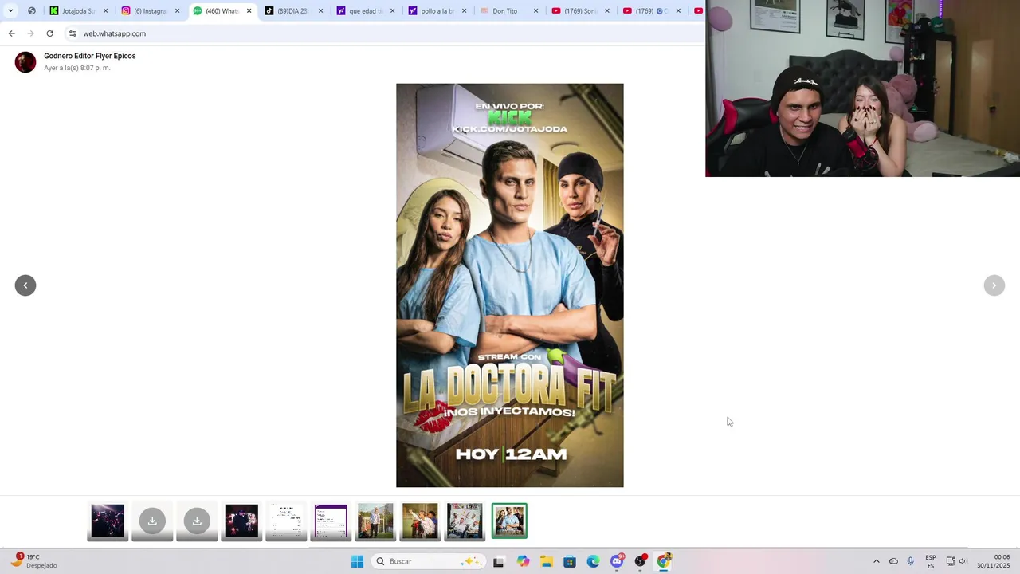The image size is (1020, 574).
Task: Open Microsoft Store from the taskbar
Action: [570, 561]
